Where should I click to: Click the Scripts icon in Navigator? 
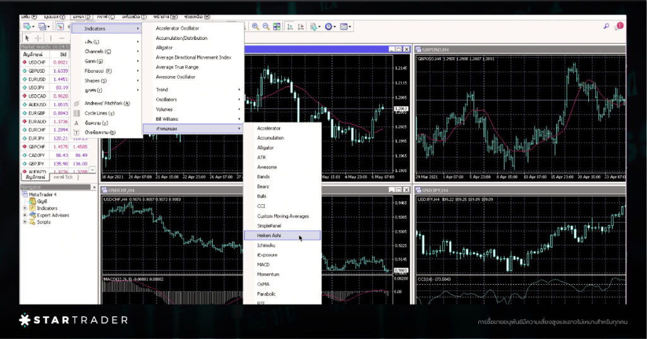pyautogui.click(x=33, y=222)
